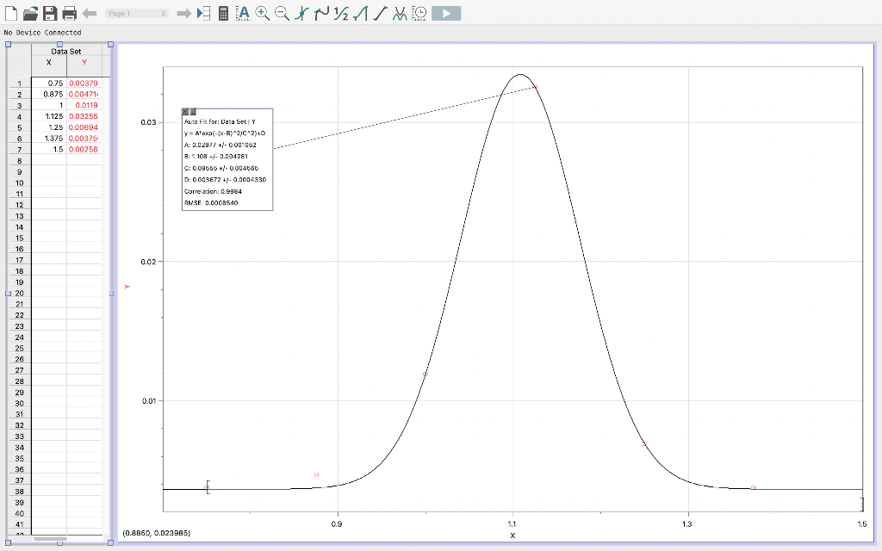Create a new Logger Pro file
The width and height of the screenshot is (882, 551).
coord(10,13)
